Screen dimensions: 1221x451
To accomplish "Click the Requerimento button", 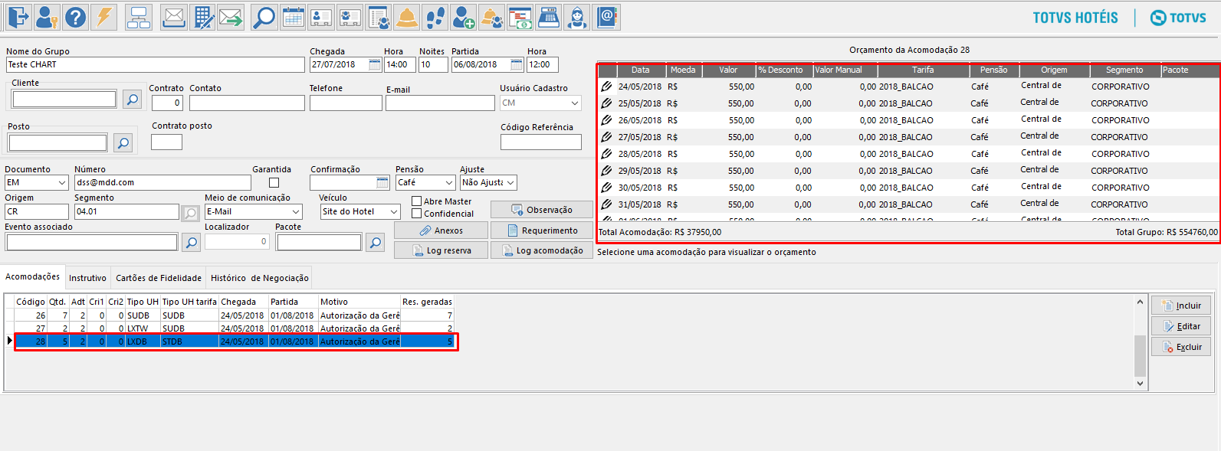I will click(541, 230).
